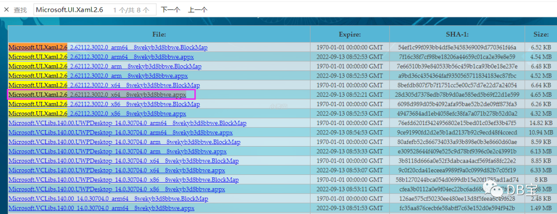
Task: Click the SHA-1: column header
Action: click(x=457, y=34)
